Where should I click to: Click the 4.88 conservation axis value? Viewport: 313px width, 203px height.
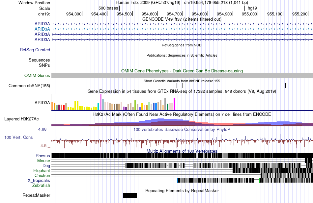42,129
